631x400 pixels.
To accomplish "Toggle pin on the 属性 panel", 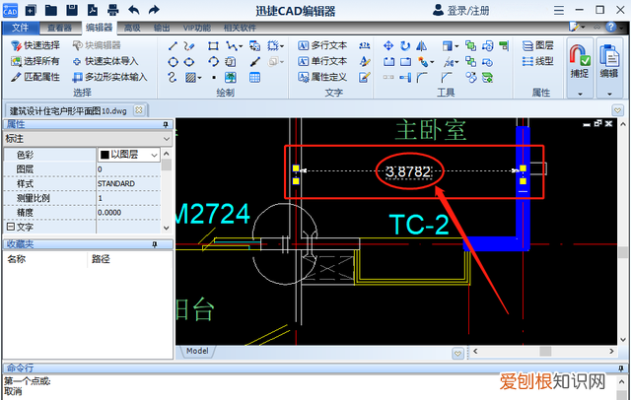I will (167, 125).
